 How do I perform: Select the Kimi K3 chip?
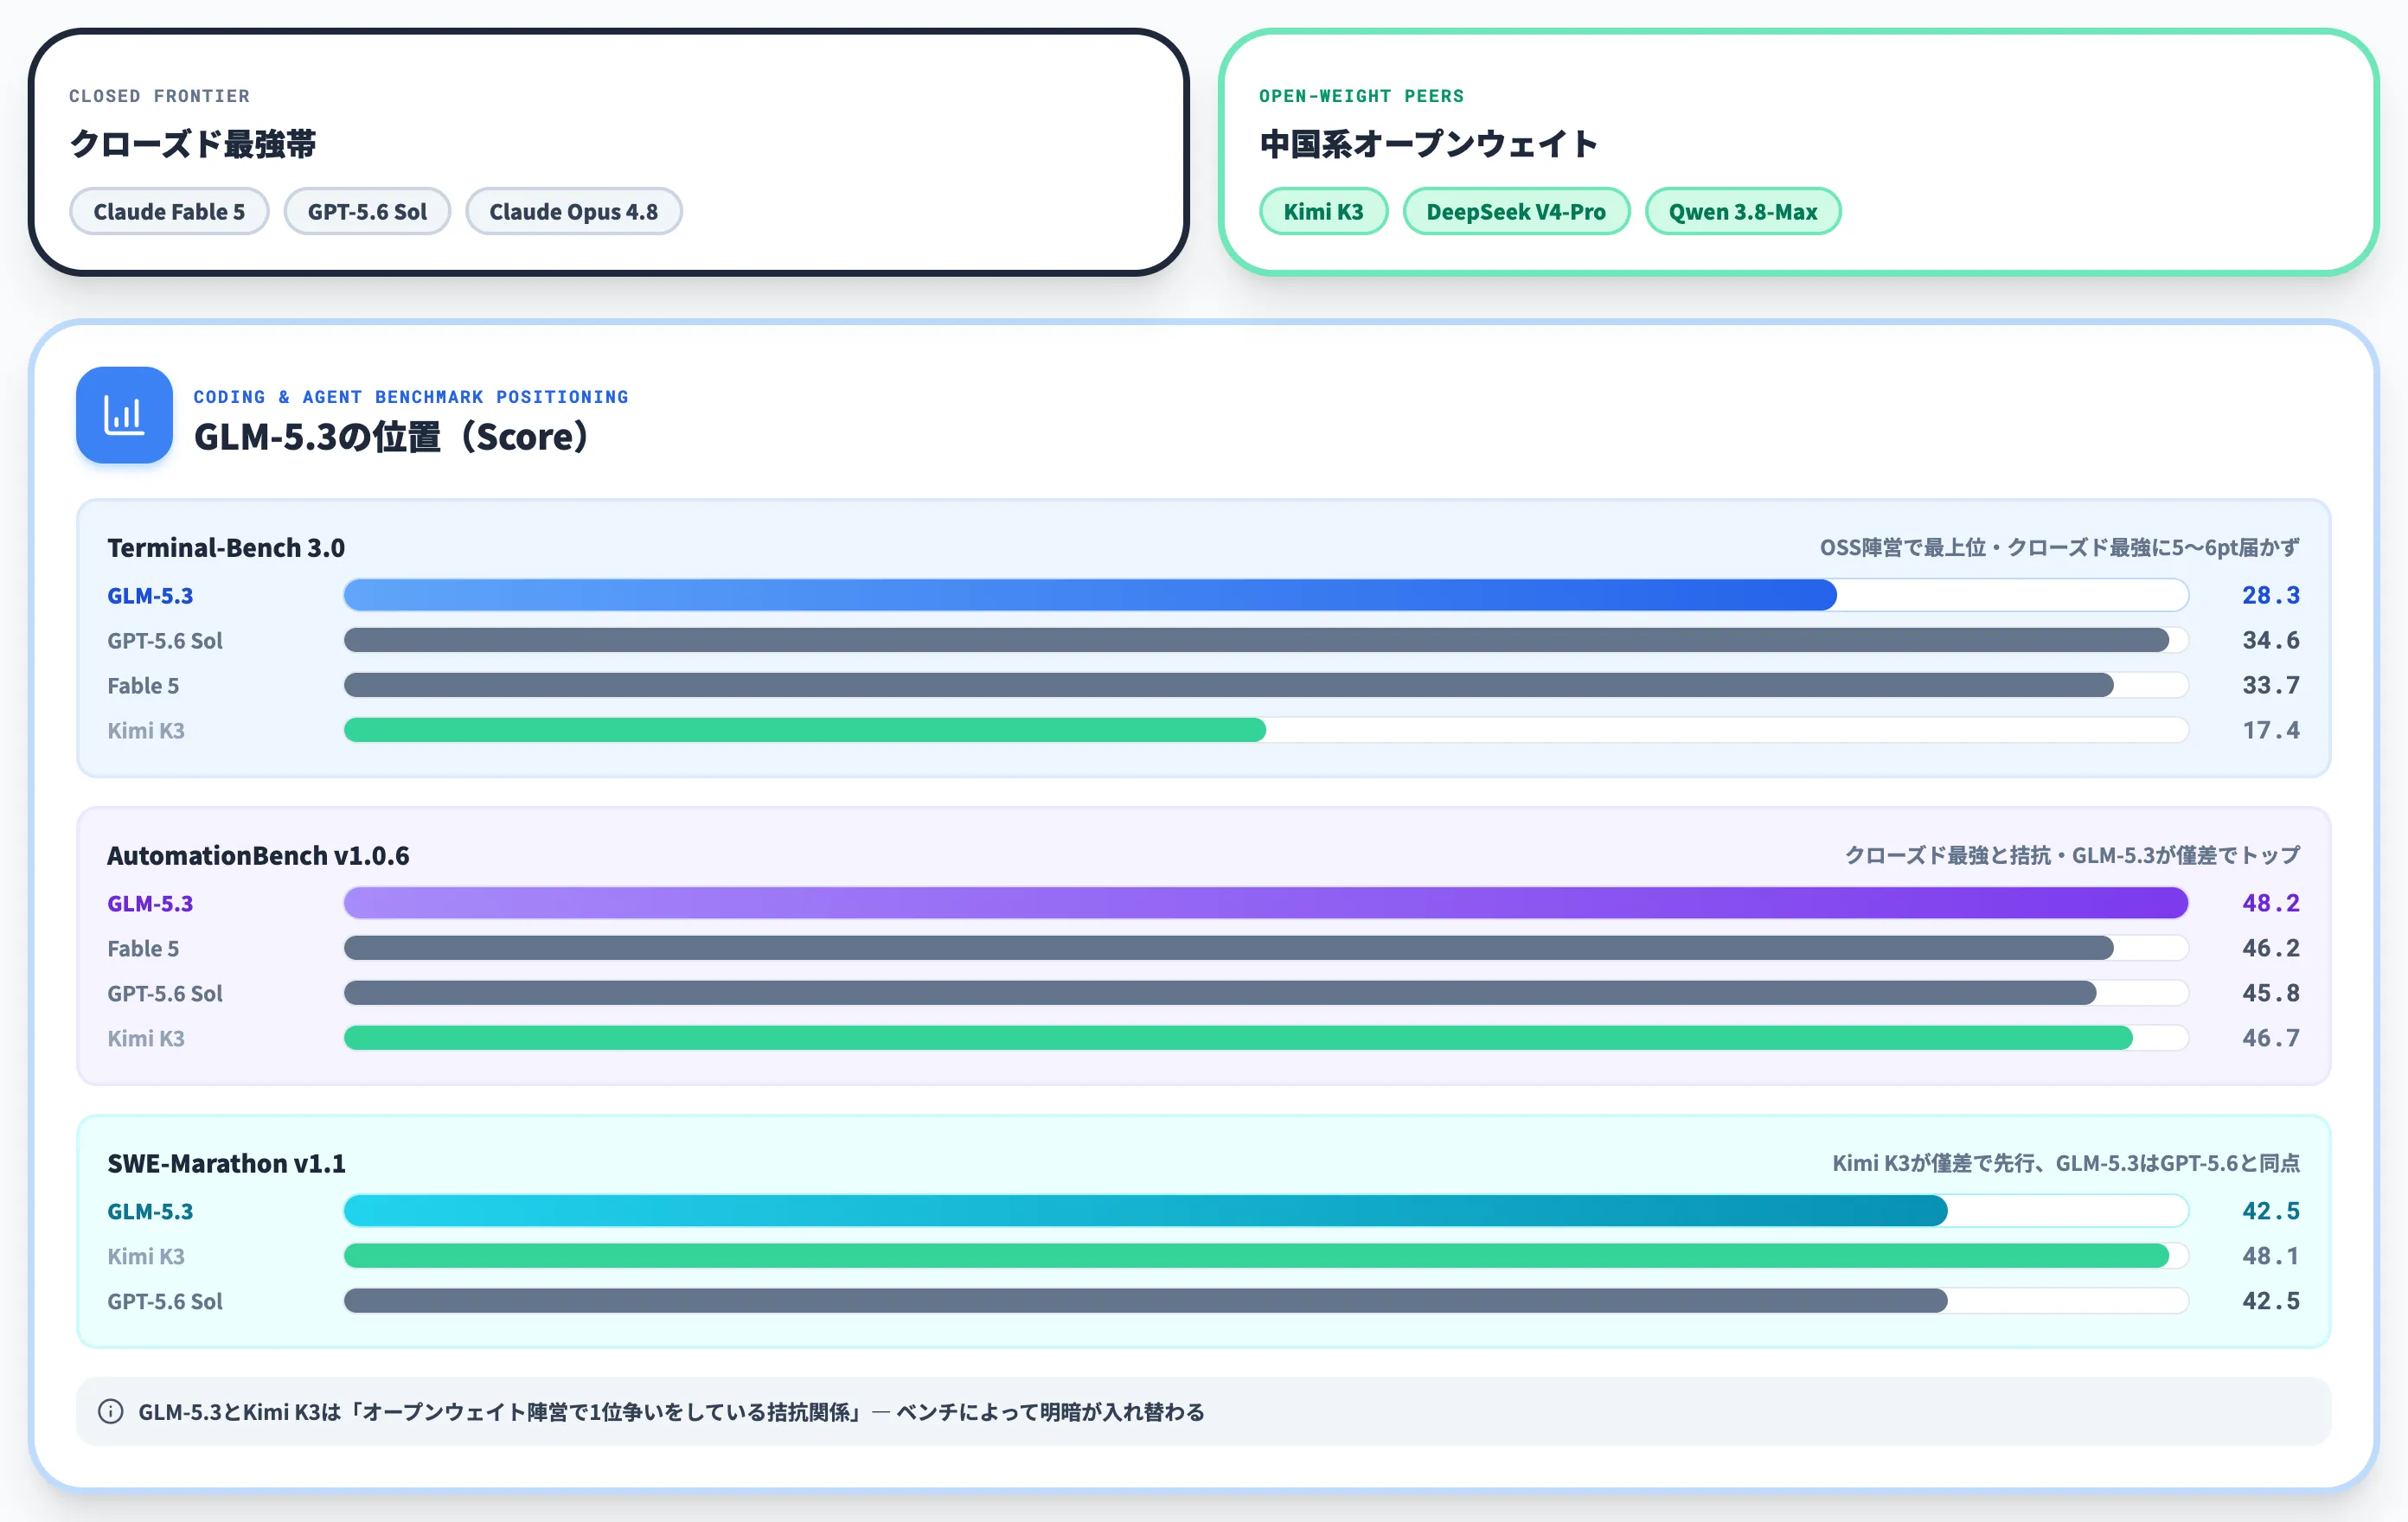coord(1323,211)
